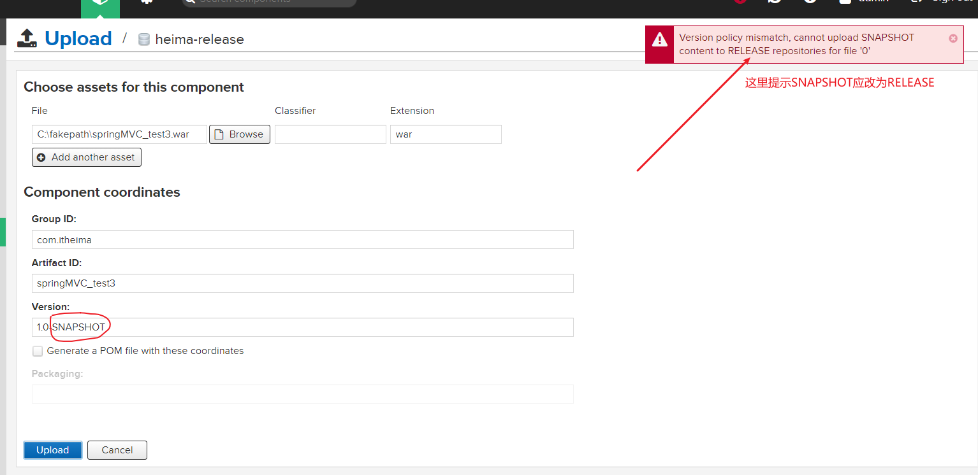Open the Browse file picker dialog
978x475 pixels.
[x=239, y=134]
